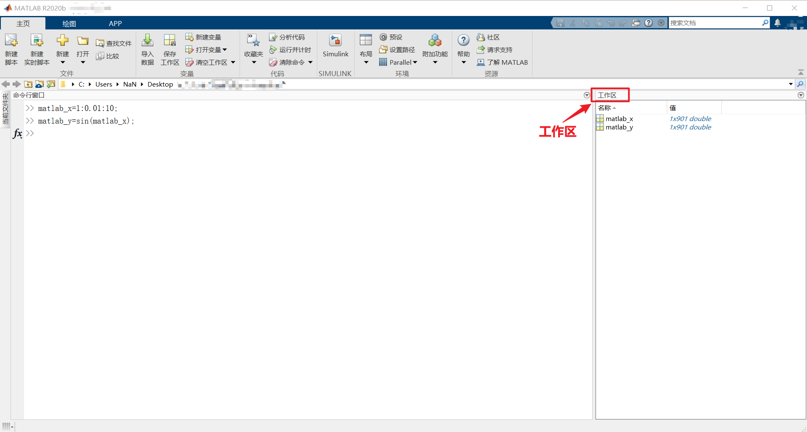Open 预设 (Preferences)
Image resolution: width=807 pixels, height=432 pixels.
click(x=391, y=37)
